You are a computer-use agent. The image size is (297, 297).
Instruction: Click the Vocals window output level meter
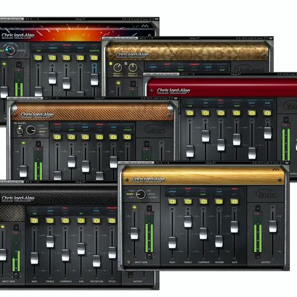tap(286, 141)
